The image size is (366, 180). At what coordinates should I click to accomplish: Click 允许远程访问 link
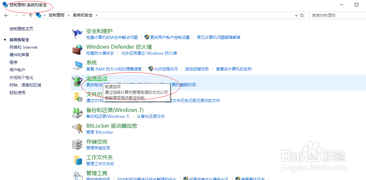click(166, 69)
